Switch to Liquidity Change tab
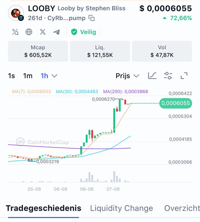Image resolution: width=200 pixels, height=222 pixels. (122, 208)
